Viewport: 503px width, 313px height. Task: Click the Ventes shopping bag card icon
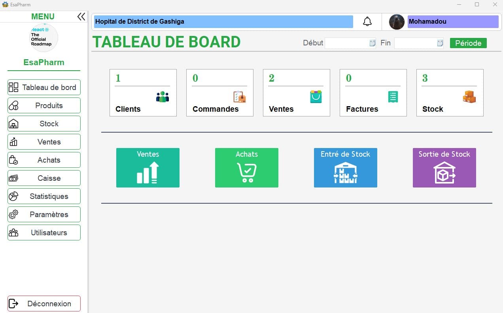click(x=316, y=97)
